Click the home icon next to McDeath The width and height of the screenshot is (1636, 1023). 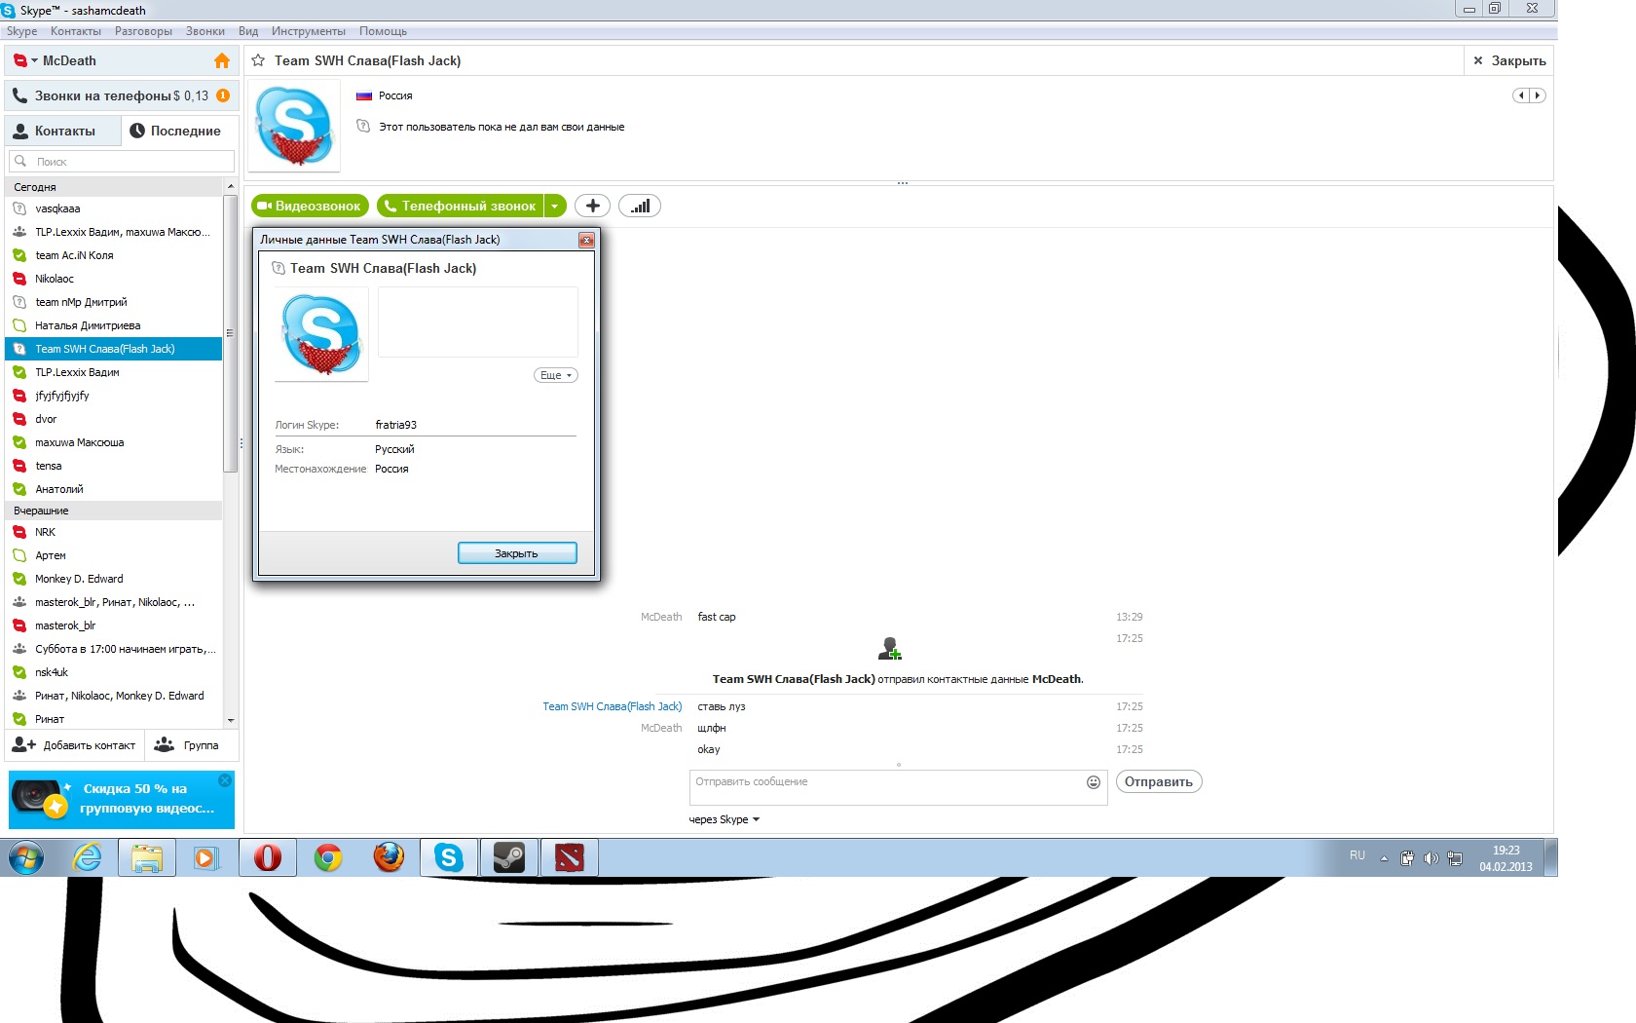click(222, 60)
